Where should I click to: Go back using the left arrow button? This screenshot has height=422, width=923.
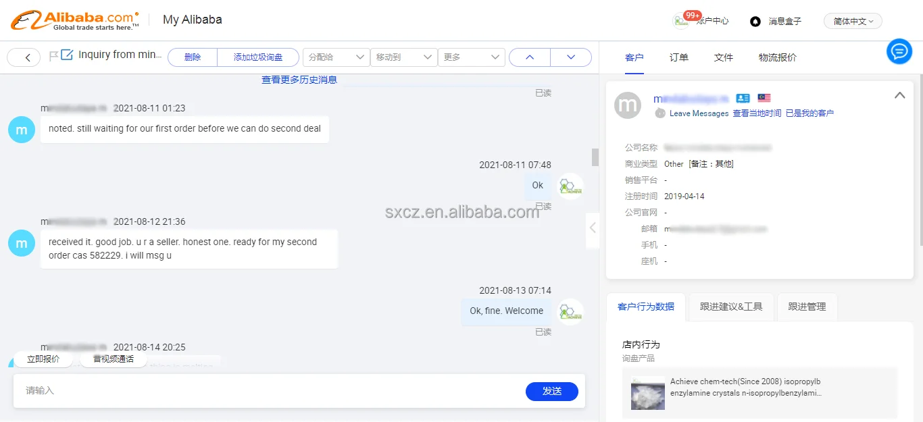tap(24, 57)
